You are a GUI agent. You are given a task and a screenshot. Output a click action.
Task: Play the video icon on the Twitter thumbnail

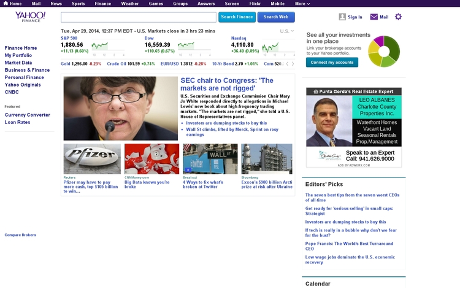[x=188, y=170]
